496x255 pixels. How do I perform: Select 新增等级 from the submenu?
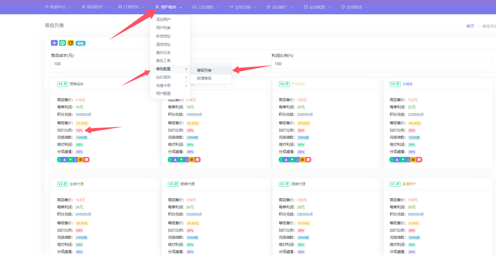pos(204,78)
